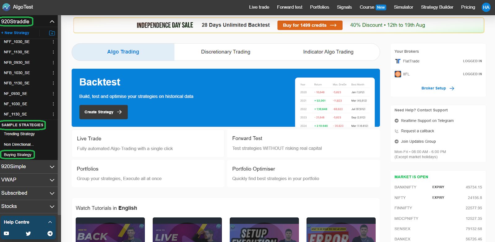
Task: Open options menu for NFB_0930_SE
Action: click(x=53, y=63)
